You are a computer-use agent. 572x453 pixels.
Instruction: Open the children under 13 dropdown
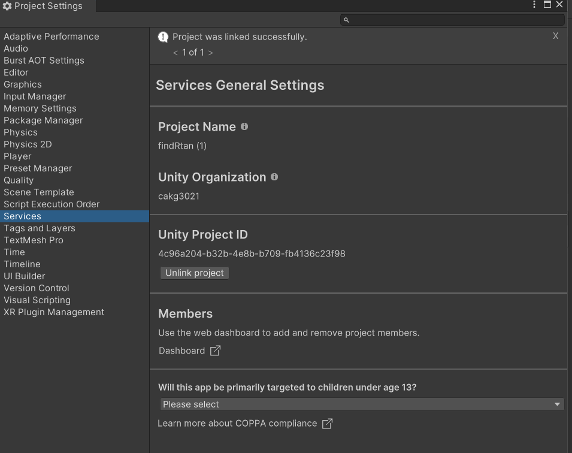click(x=362, y=404)
